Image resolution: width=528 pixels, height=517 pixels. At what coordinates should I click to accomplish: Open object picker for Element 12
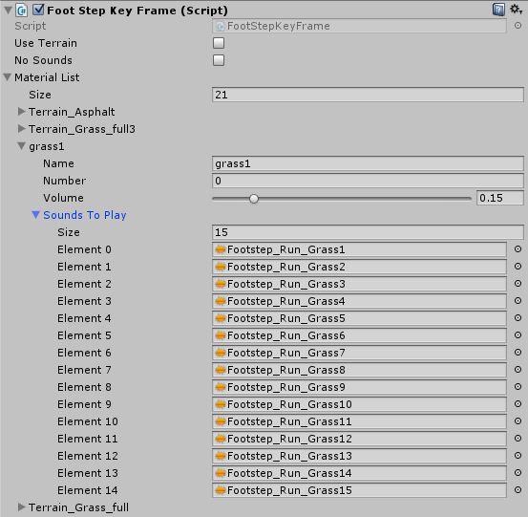[x=517, y=455]
